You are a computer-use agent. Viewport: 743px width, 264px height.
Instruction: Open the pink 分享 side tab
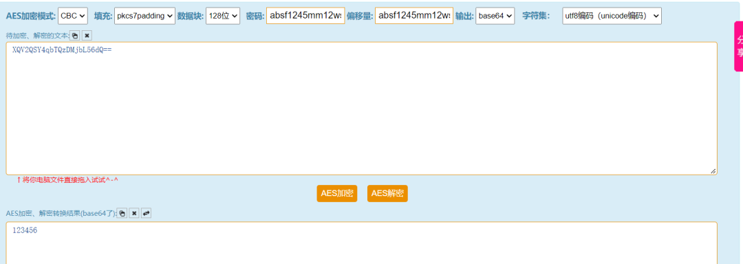point(739,46)
